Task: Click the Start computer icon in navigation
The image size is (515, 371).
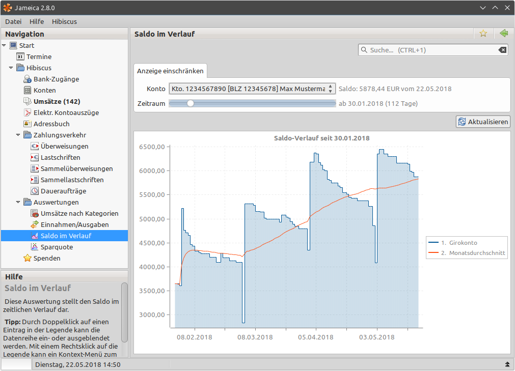Action: [13, 45]
